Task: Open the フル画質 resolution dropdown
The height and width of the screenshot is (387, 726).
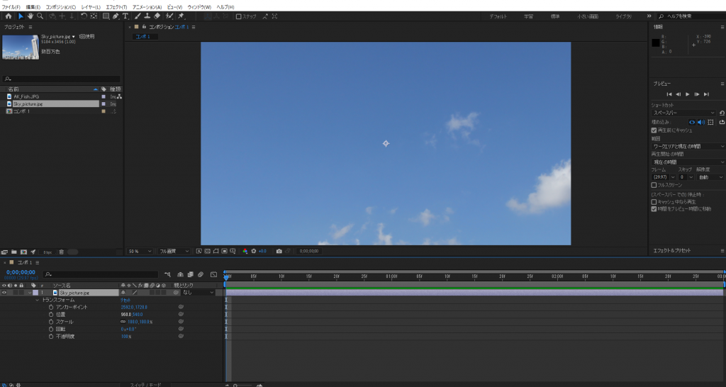Action: point(174,252)
